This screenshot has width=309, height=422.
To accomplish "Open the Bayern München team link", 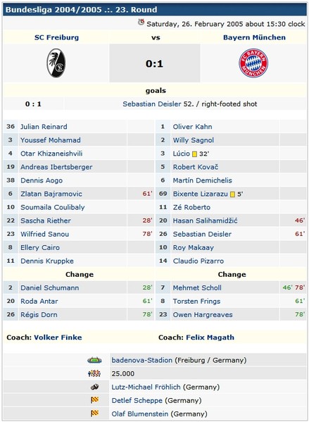I will coord(254,37).
